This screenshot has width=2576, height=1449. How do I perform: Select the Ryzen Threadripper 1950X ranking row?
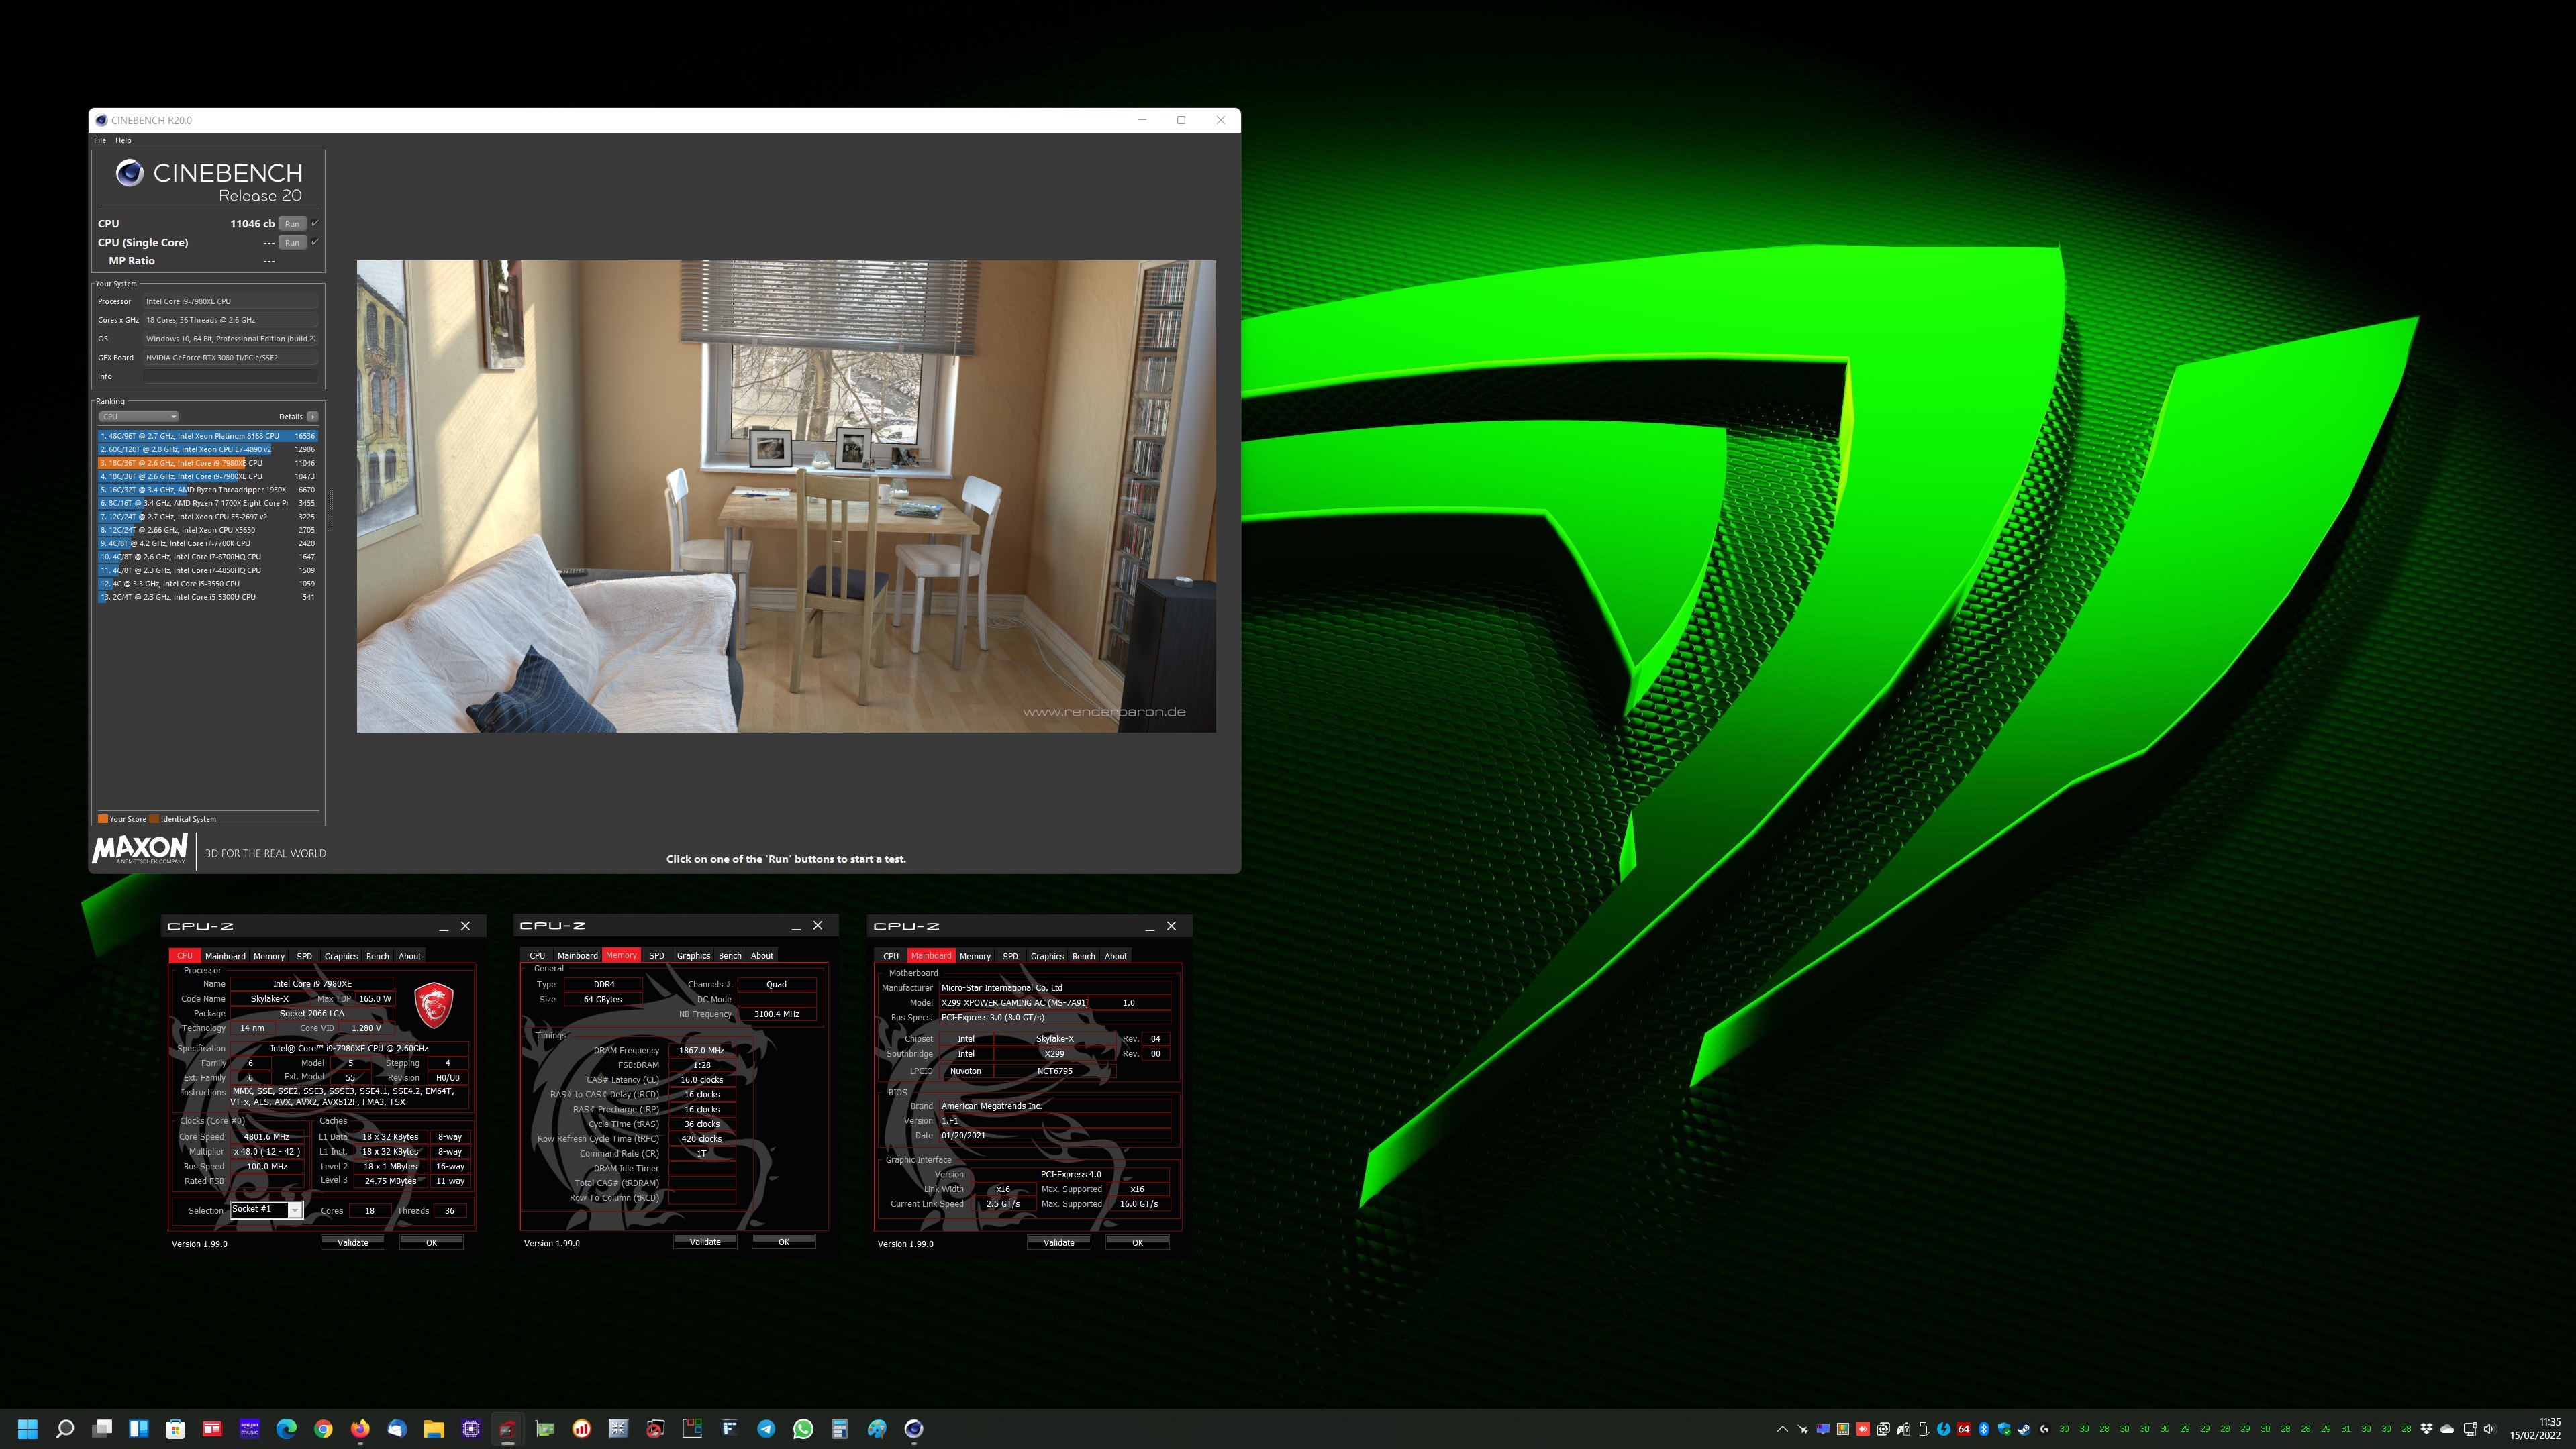[x=207, y=490]
